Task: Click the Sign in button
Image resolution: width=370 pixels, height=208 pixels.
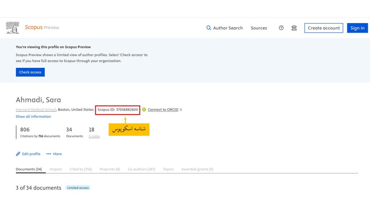Action: click(357, 28)
